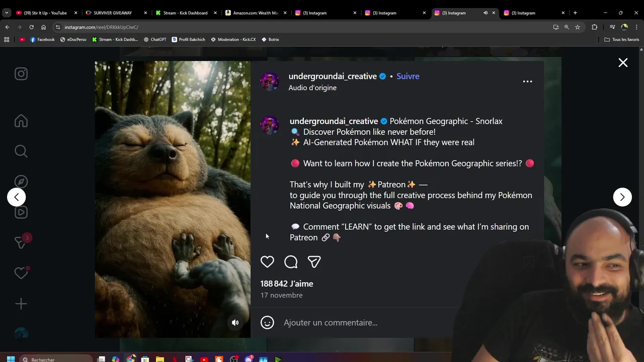This screenshot has width=644, height=362.
Task: Click Suivre to follow undergroundai_creative
Action: pos(408,76)
